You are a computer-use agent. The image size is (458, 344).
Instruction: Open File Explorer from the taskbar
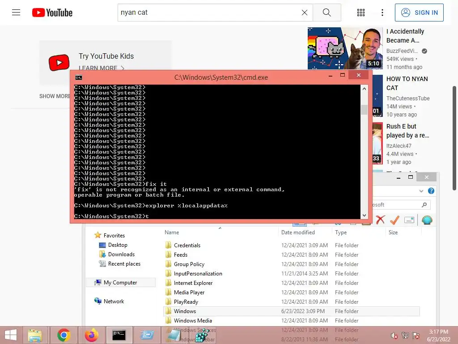click(35, 335)
